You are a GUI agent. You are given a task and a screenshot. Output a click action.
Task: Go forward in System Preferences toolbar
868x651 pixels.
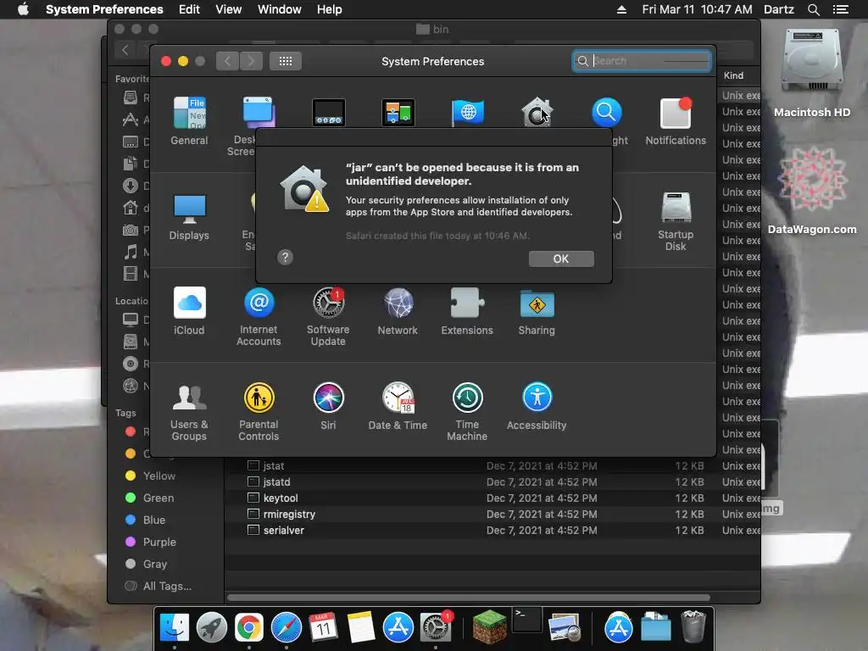pyautogui.click(x=251, y=61)
